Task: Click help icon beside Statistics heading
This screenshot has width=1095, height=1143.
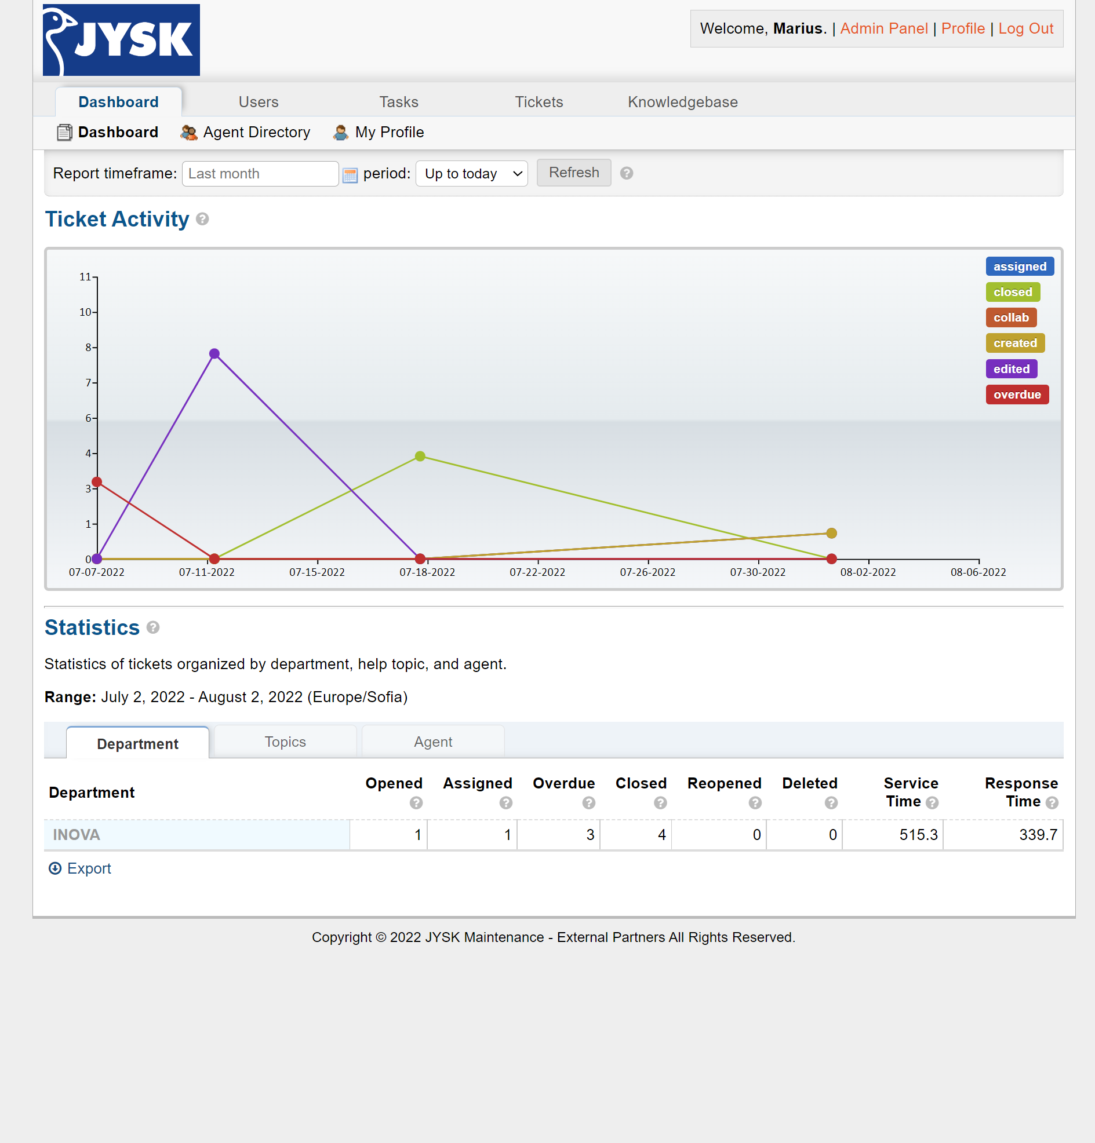Action: tap(153, 627)
